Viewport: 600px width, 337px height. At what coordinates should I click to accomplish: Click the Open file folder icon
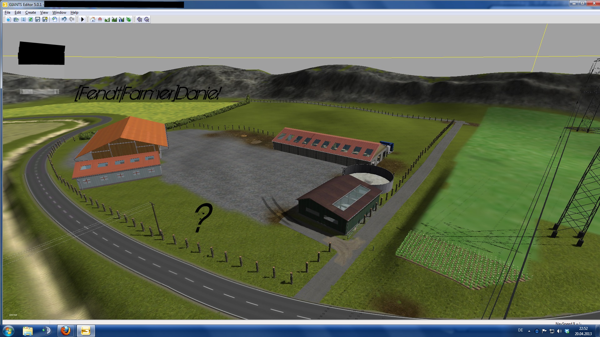pos(16,20)
